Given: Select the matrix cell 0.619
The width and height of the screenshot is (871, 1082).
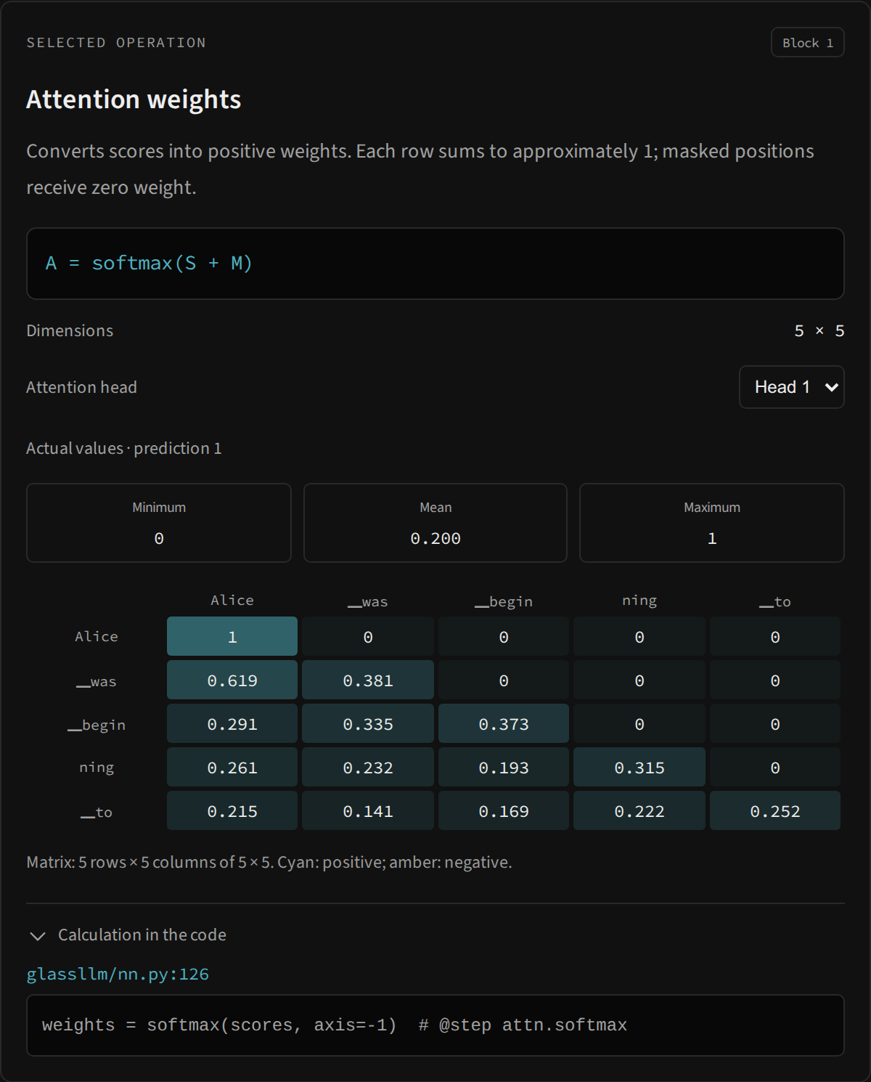Looking at the screenshot, I should (x=232, y=680).
